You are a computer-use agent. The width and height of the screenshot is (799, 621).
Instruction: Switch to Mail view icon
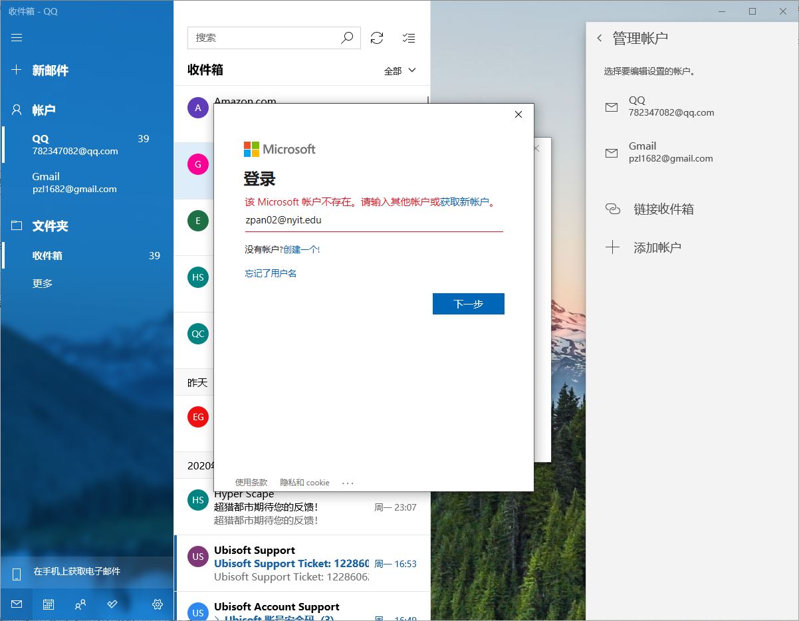click(x=17, y=604)
